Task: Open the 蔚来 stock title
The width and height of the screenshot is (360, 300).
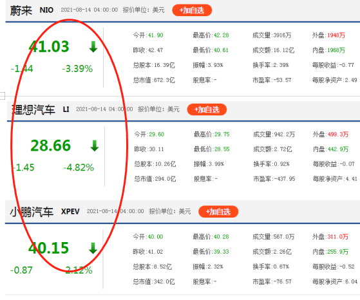Action: [x=21, y=10]
